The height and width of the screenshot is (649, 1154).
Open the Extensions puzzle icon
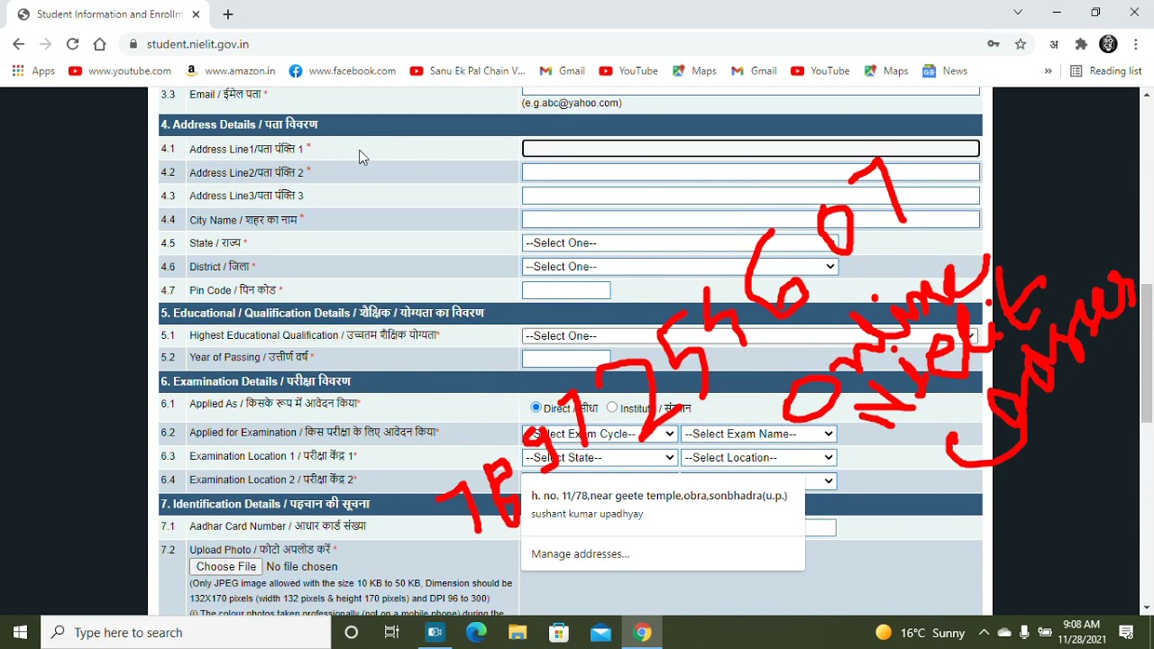[1081, 44]
